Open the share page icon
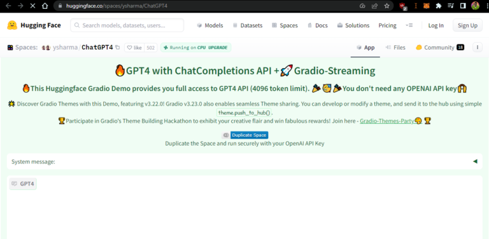Viewport: 489px width, 239px height. tap(374, 6)
